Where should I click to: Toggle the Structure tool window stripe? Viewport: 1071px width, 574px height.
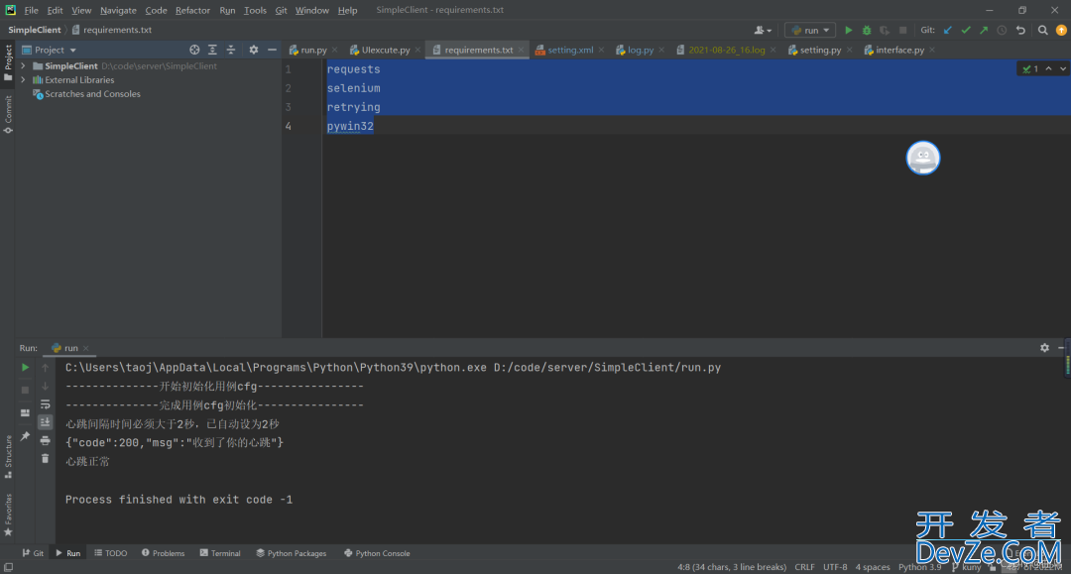click(8, 457)
